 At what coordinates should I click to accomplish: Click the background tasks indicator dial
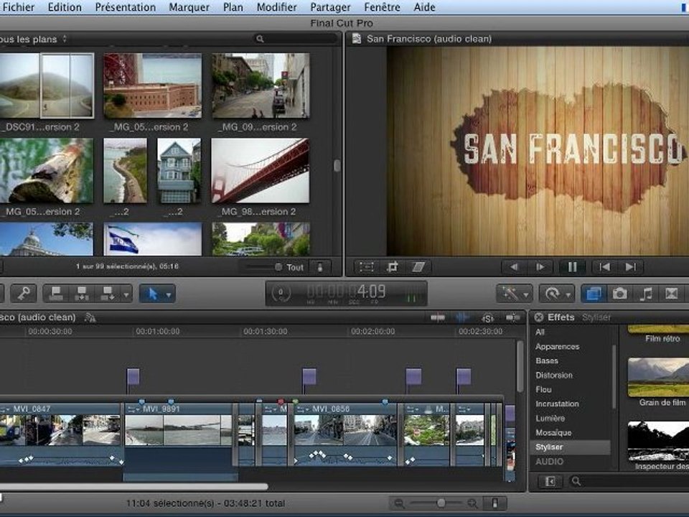281,292
